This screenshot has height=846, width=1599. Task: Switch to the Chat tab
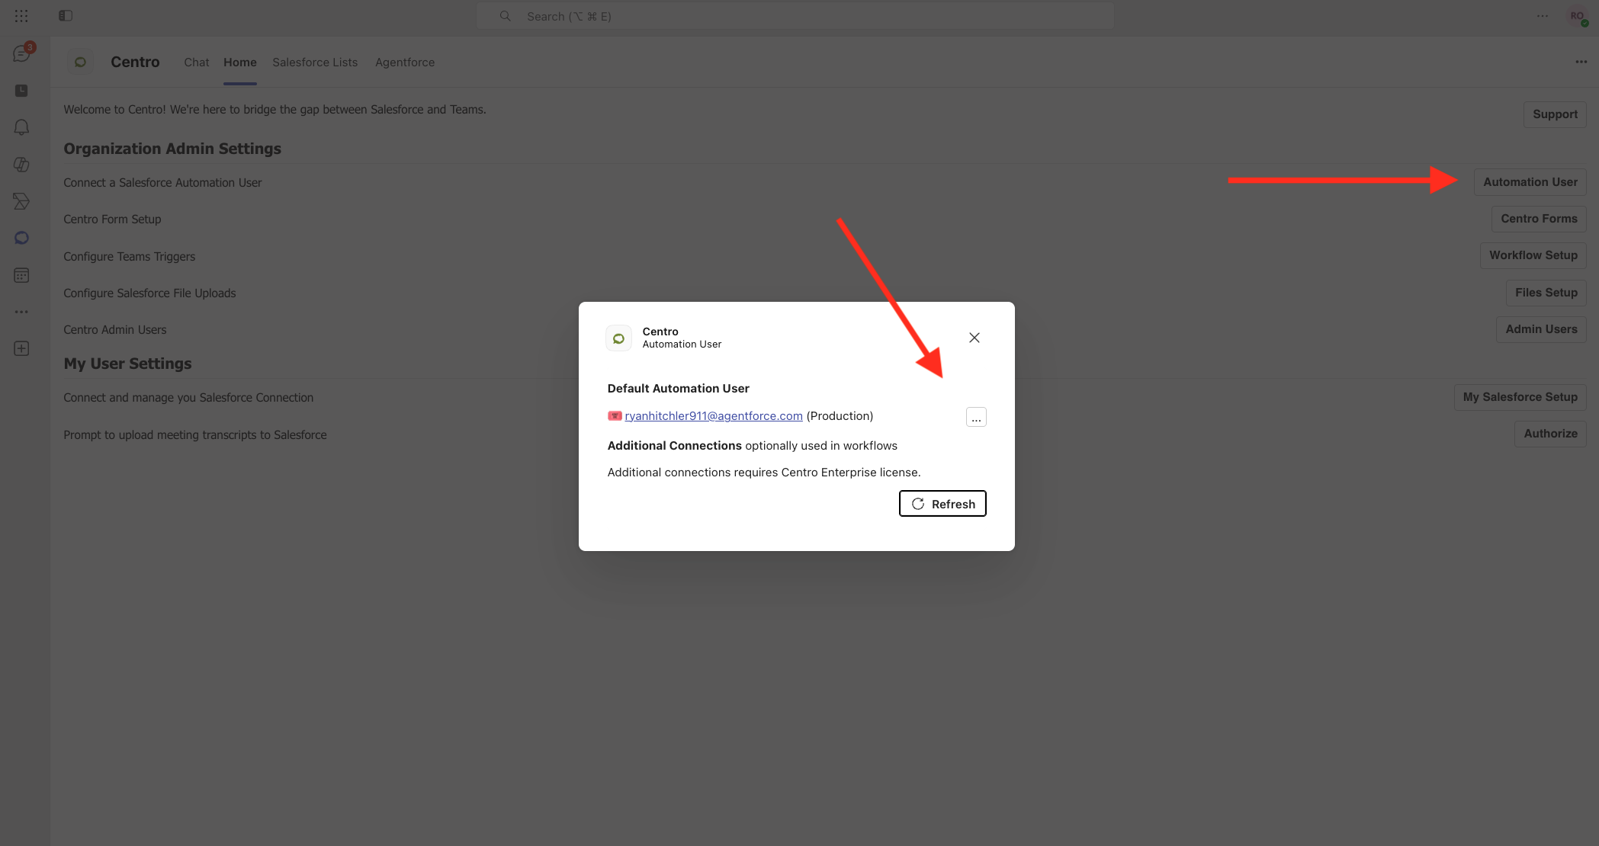coord(197,62)
